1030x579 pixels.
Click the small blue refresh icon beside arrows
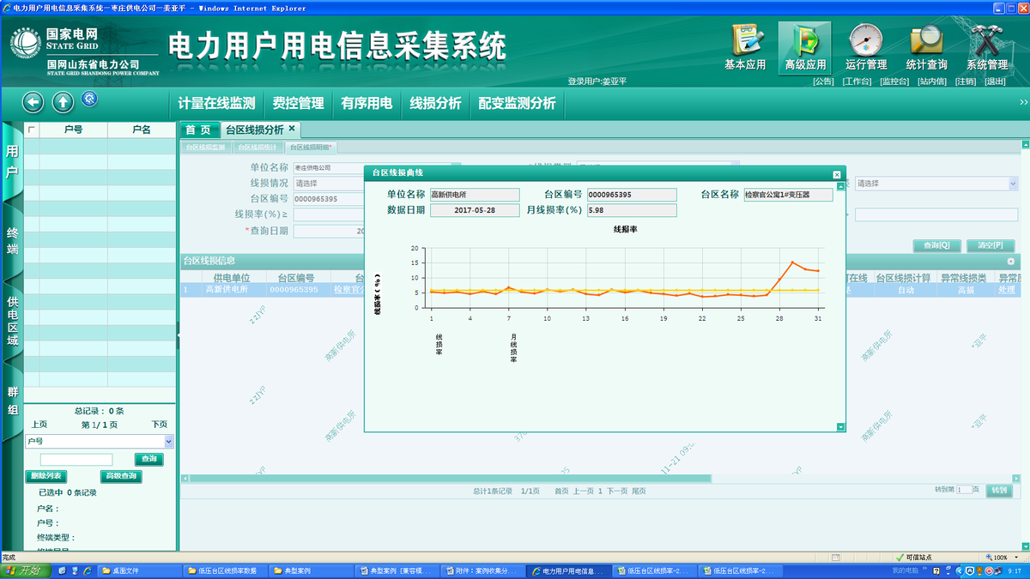click(x=88, y=100)
